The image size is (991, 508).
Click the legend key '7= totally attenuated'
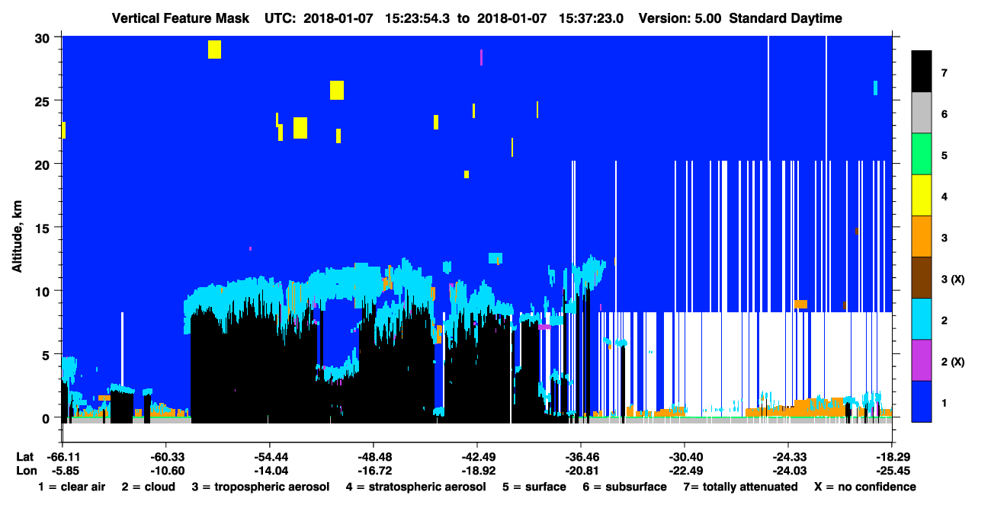[740, 487]
